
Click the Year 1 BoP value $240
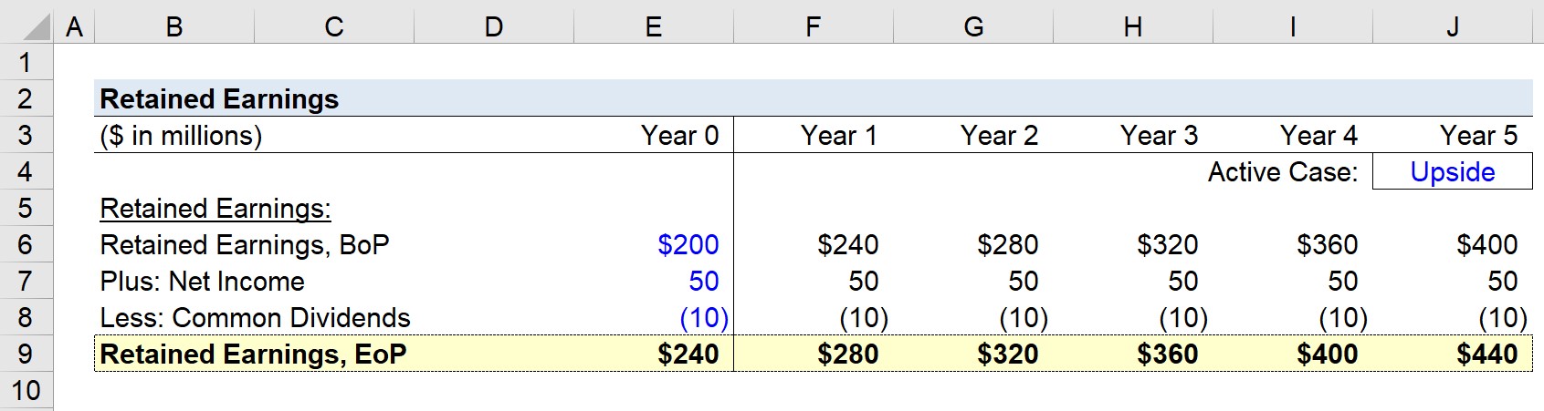tap(848, 244)
